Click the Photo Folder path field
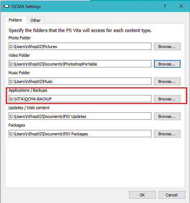The width and height of the screenshot is (190, 203). point(80,46)
